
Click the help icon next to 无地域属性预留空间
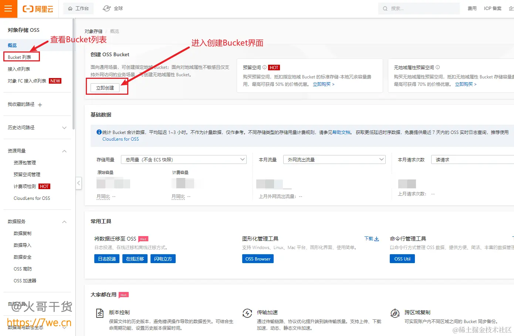(437, 67)
